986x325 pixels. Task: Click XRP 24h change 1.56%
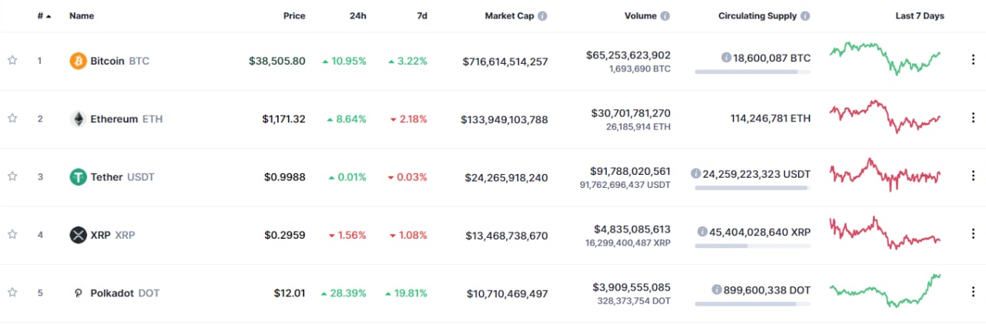click(347, 235)
